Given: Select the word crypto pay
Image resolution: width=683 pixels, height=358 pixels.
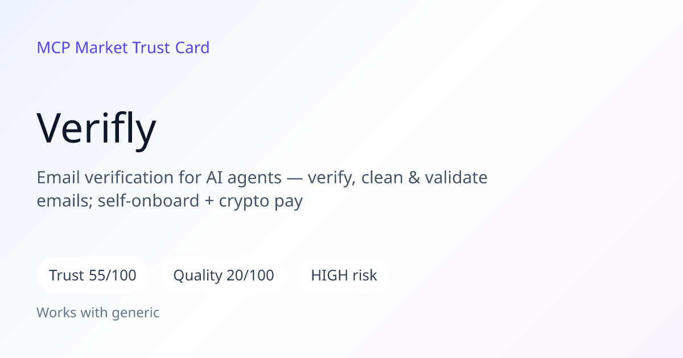Looking at the screenshot, I should (x=262, y=202).
